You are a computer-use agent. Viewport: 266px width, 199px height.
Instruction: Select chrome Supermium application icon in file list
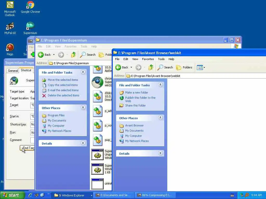click(97, 82)
